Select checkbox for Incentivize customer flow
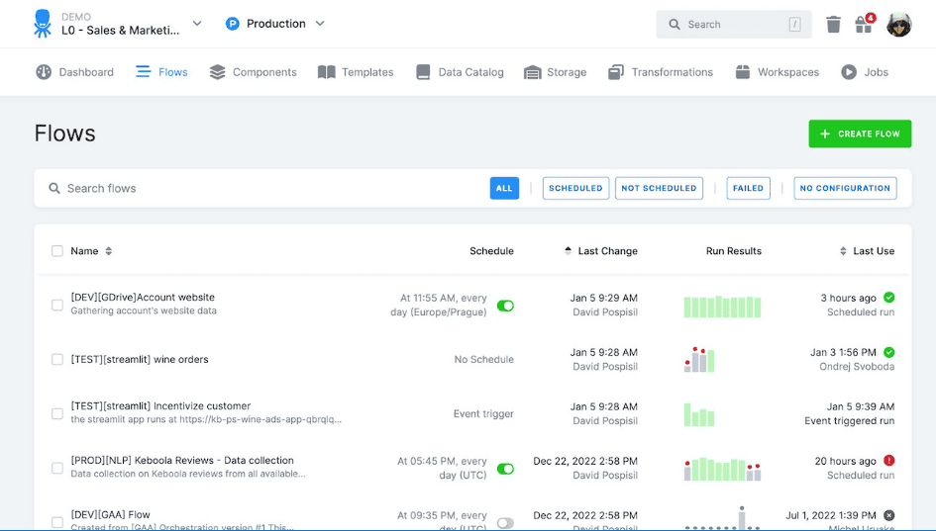Screen dimensions: 936x531 click(57, 413)
